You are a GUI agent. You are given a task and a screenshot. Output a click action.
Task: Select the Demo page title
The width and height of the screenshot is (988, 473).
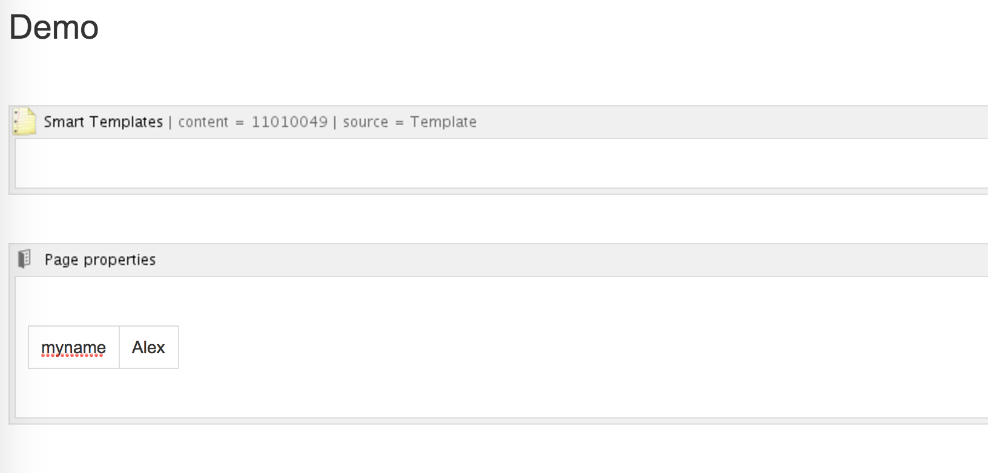54,27
